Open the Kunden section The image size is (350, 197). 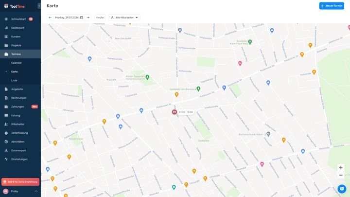(x=16, y=36)
